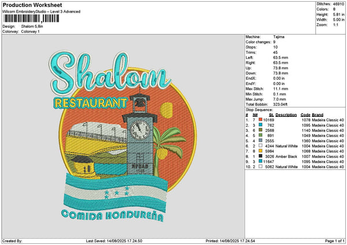Screen dimensions: 347x245
Task: Click the barcode under the worksheet title
Action: 27,19
